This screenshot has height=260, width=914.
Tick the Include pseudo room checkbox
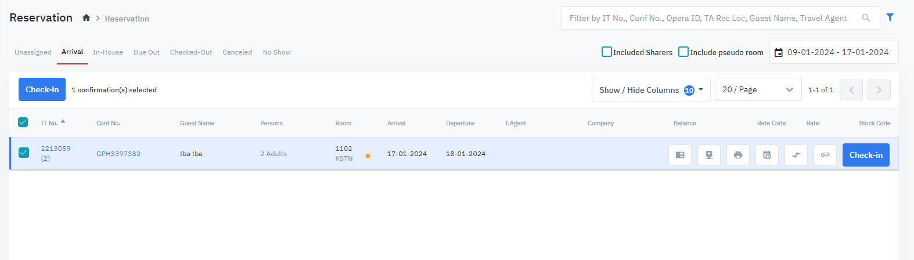coord(683,52)
